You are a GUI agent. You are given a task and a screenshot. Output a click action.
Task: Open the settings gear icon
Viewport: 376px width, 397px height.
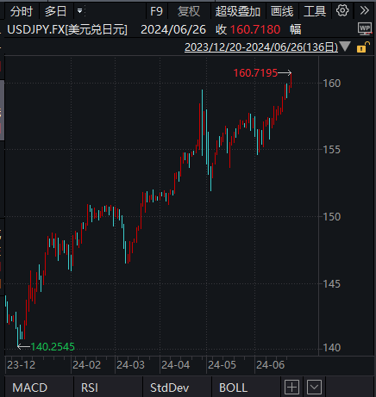point(342,11)
